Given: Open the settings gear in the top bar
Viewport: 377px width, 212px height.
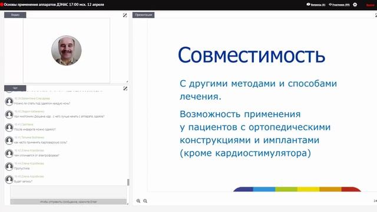Looking at the screenshot, I should coord(355,5).
